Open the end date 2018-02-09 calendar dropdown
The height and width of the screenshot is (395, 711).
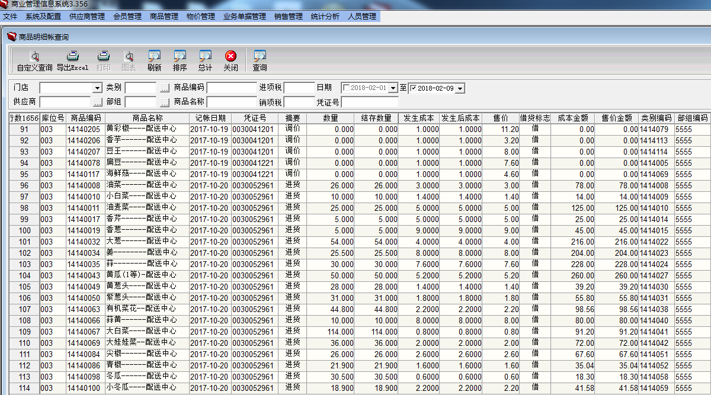[460, 88]
